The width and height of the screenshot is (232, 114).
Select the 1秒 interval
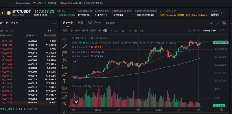(x=71, y=31)
